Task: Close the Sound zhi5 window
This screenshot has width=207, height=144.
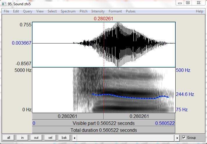Action: [199, 3]
